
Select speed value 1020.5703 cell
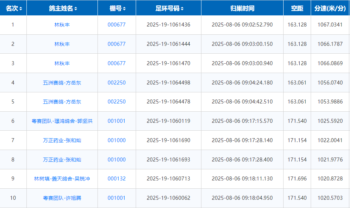(330, 198)
